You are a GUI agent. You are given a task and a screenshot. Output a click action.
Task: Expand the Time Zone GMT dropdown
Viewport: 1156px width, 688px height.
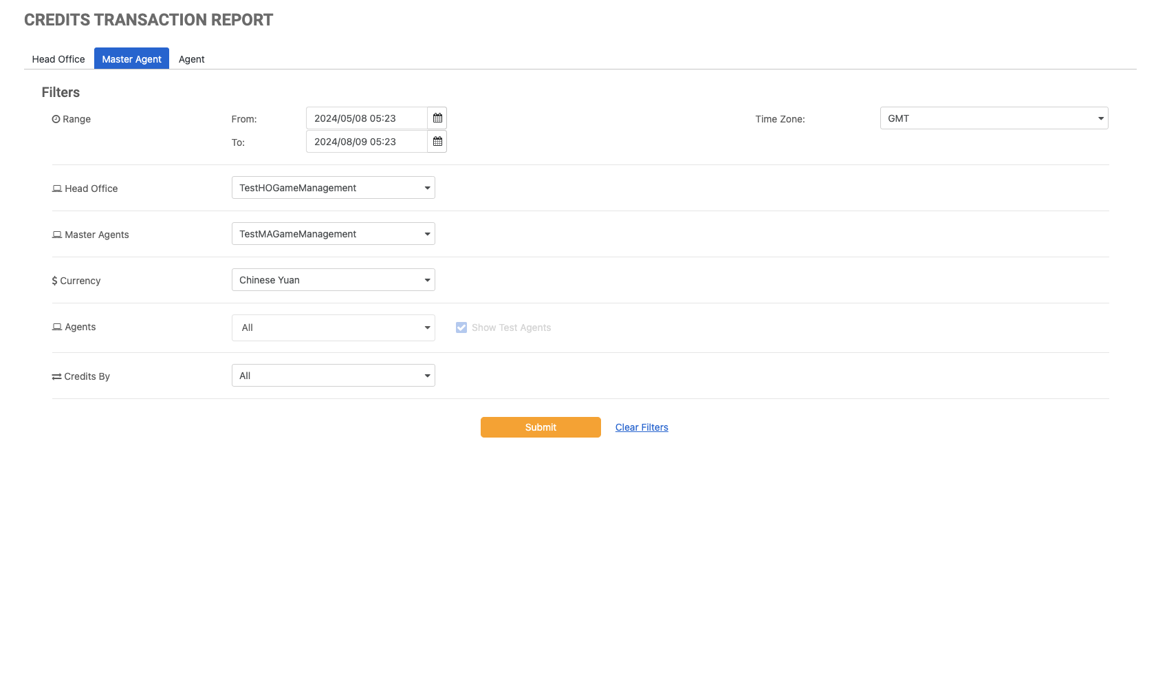click(994, 118)
